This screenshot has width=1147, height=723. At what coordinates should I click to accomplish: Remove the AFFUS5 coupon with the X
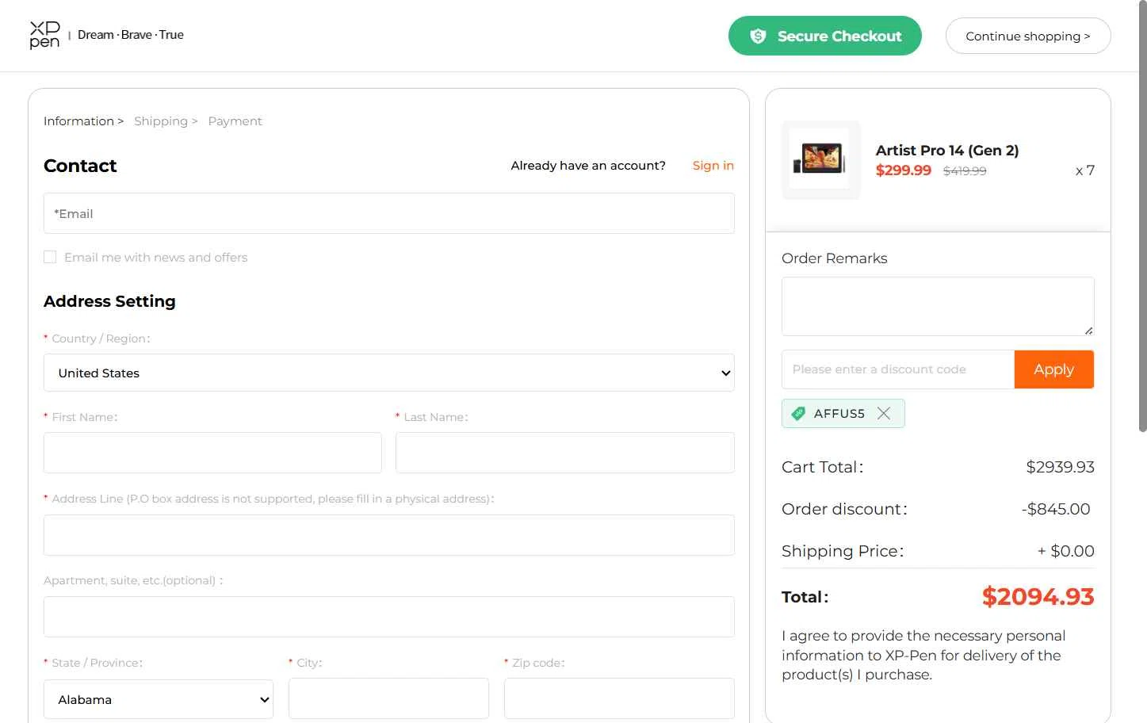(x=884, y=413)
